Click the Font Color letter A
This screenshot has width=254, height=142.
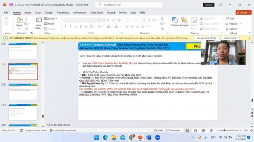(x=116, y=26)
